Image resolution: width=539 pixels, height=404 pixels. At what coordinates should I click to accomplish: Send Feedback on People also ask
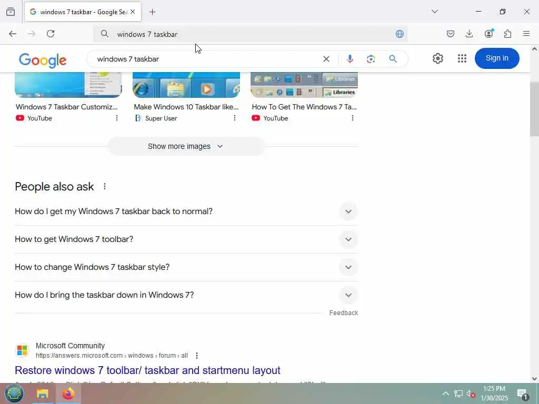tap(343, 313)
